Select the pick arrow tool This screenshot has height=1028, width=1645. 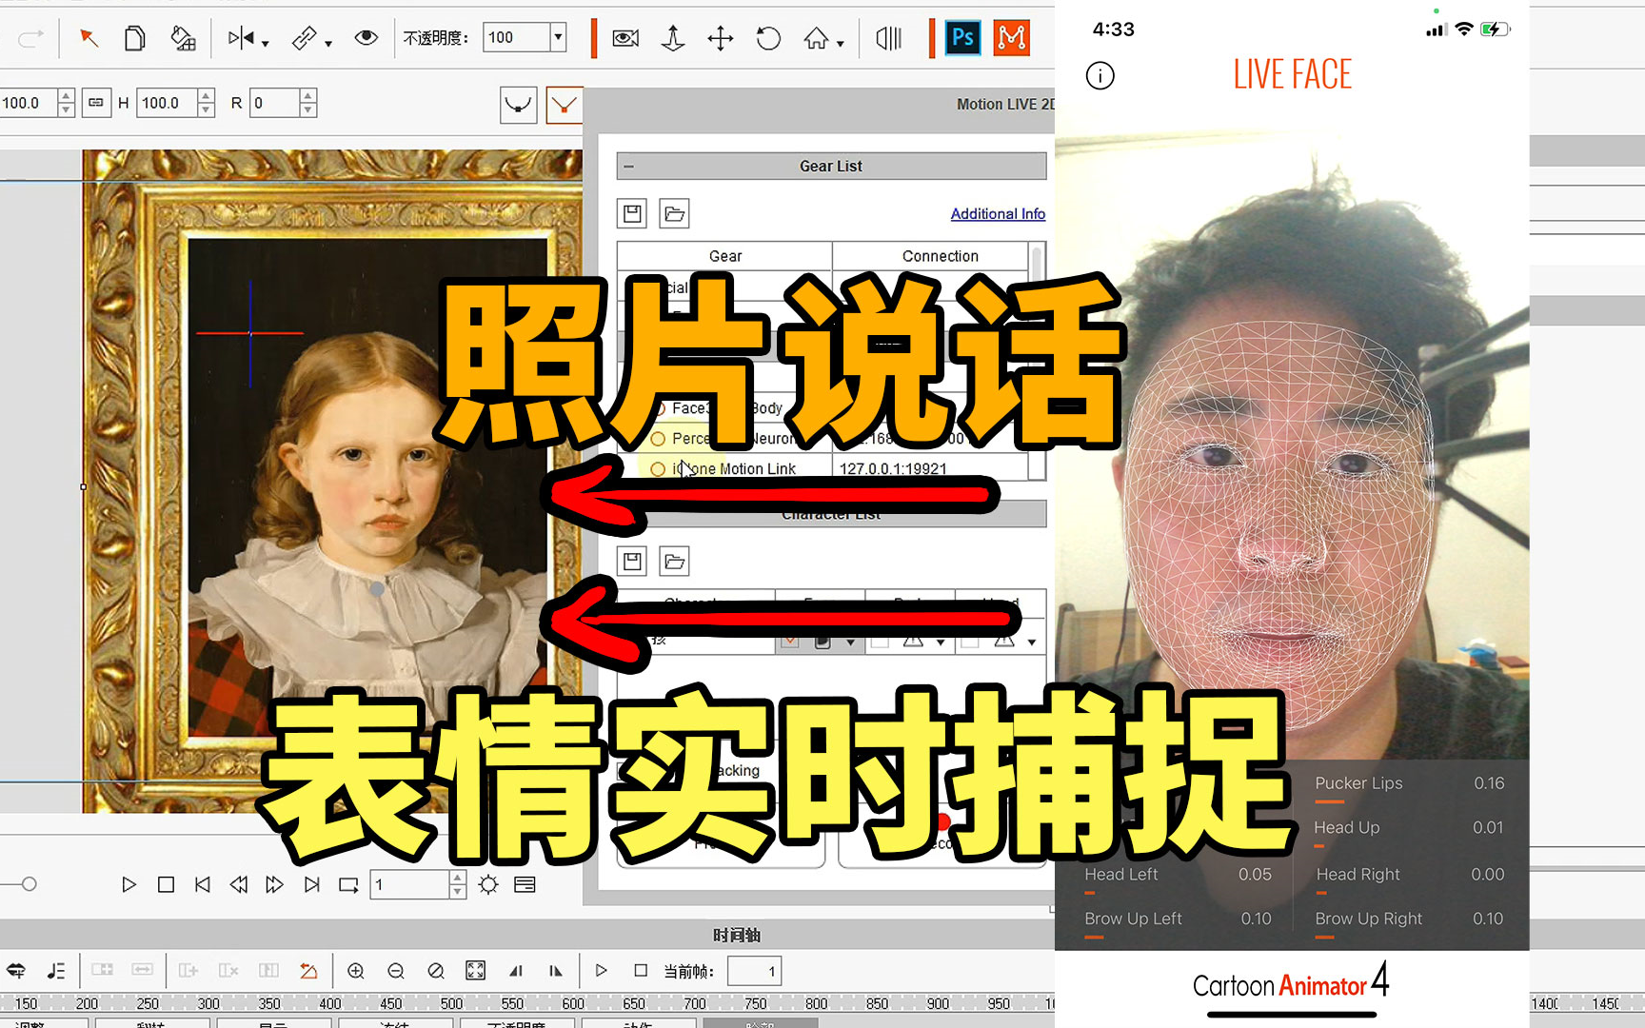click(x=89, y=38)
